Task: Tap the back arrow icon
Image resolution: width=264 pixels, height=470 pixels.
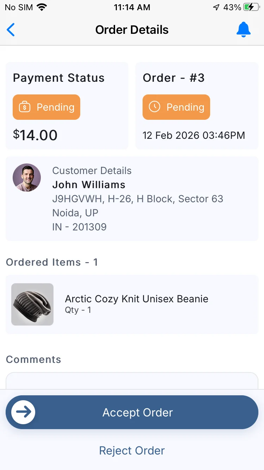Action: (x=11, y=30)
